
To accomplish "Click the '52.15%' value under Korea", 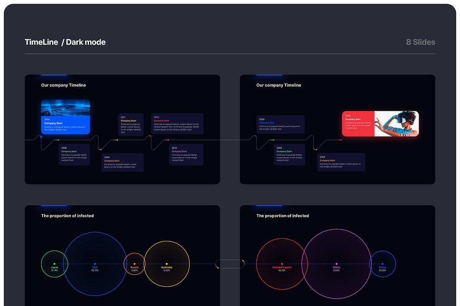I will point(383,270).
